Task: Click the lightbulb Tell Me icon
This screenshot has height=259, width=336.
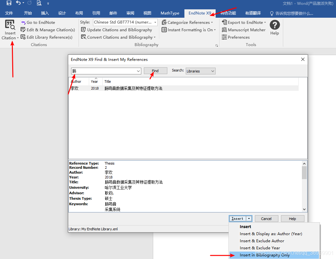Action: tap(272, 13)
